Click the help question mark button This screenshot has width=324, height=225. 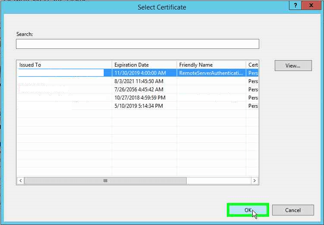point(295,5)
